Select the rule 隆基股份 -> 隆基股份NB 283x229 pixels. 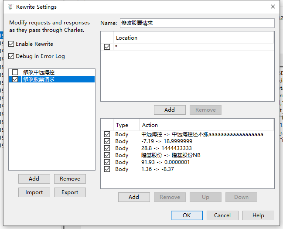[x=188, y=155]
